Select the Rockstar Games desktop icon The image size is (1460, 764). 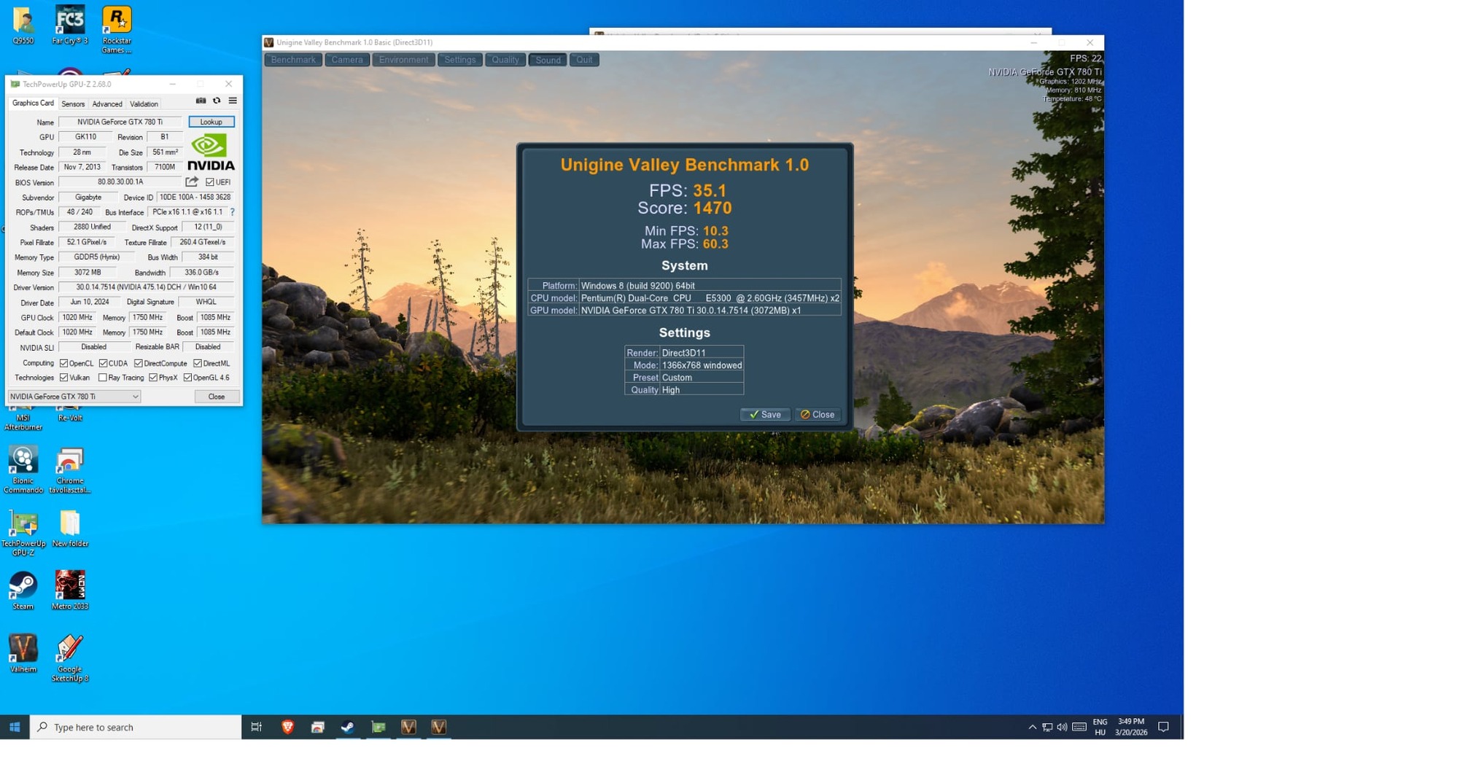pyautogui.click(x=117, y=30)
